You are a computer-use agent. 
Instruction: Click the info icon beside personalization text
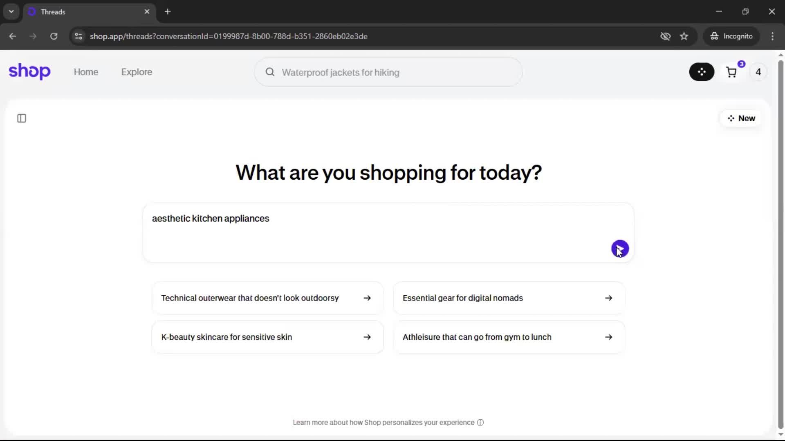pyautogui.click(x=480, y=423)
